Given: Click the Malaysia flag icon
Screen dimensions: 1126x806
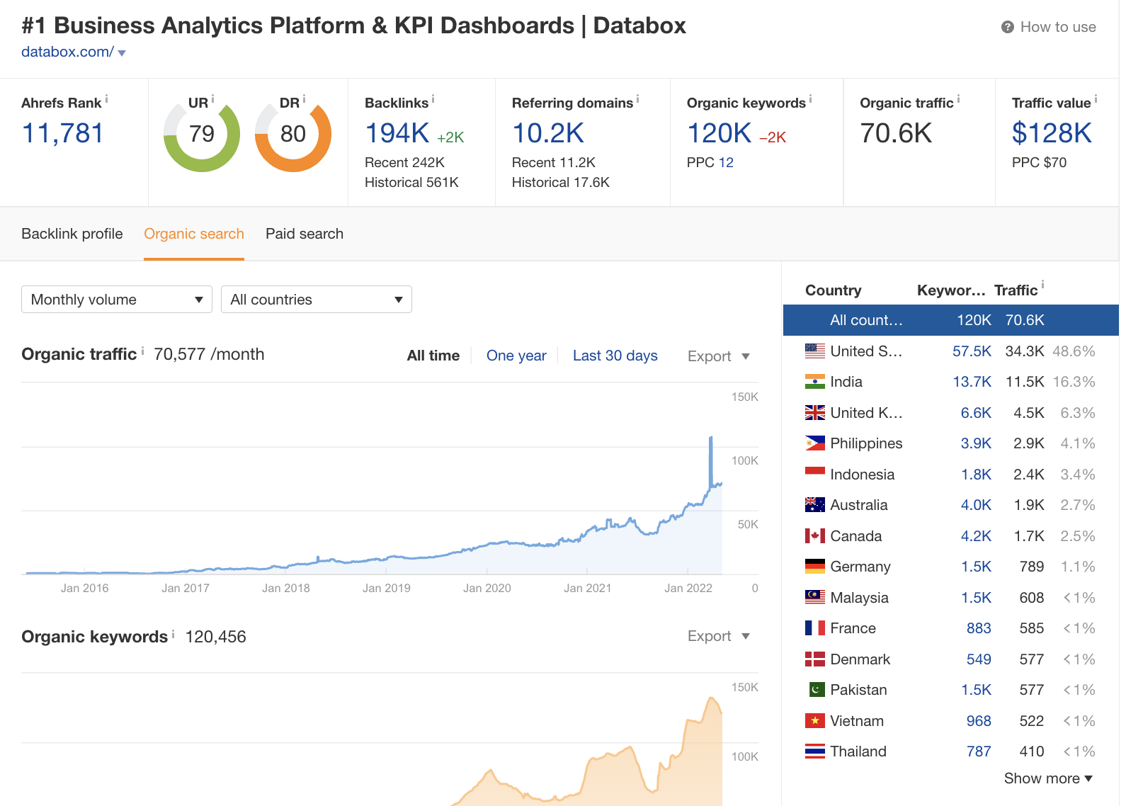Looking at the screenshot, I should click(815, 597).
